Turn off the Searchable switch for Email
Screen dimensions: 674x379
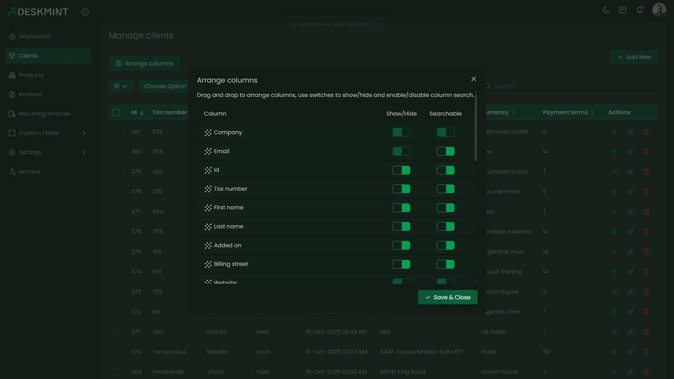[445, 151]
